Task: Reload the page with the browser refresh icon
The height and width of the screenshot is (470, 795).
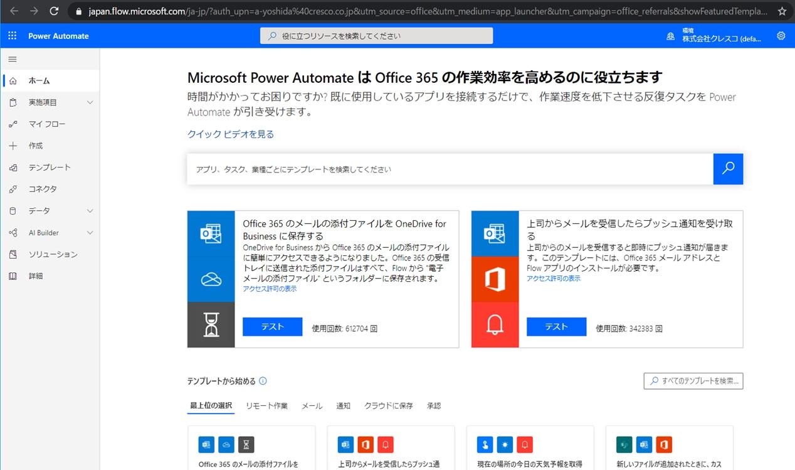Action: (x=55, y=11)
